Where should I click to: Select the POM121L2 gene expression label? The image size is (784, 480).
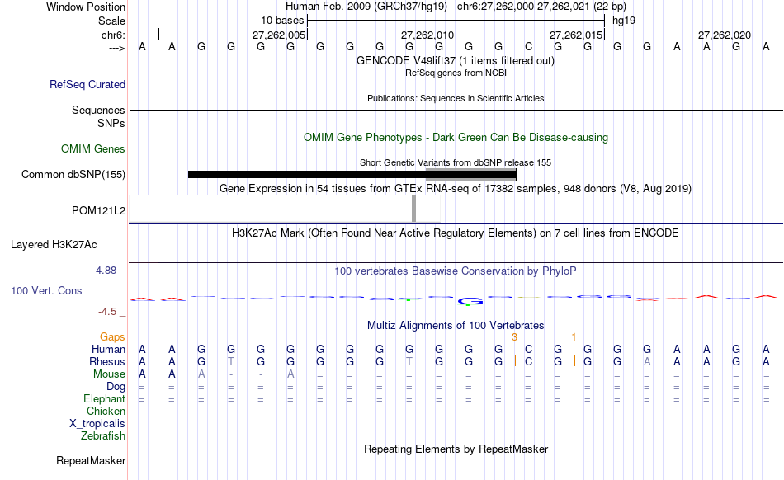[x=98, y=211]
